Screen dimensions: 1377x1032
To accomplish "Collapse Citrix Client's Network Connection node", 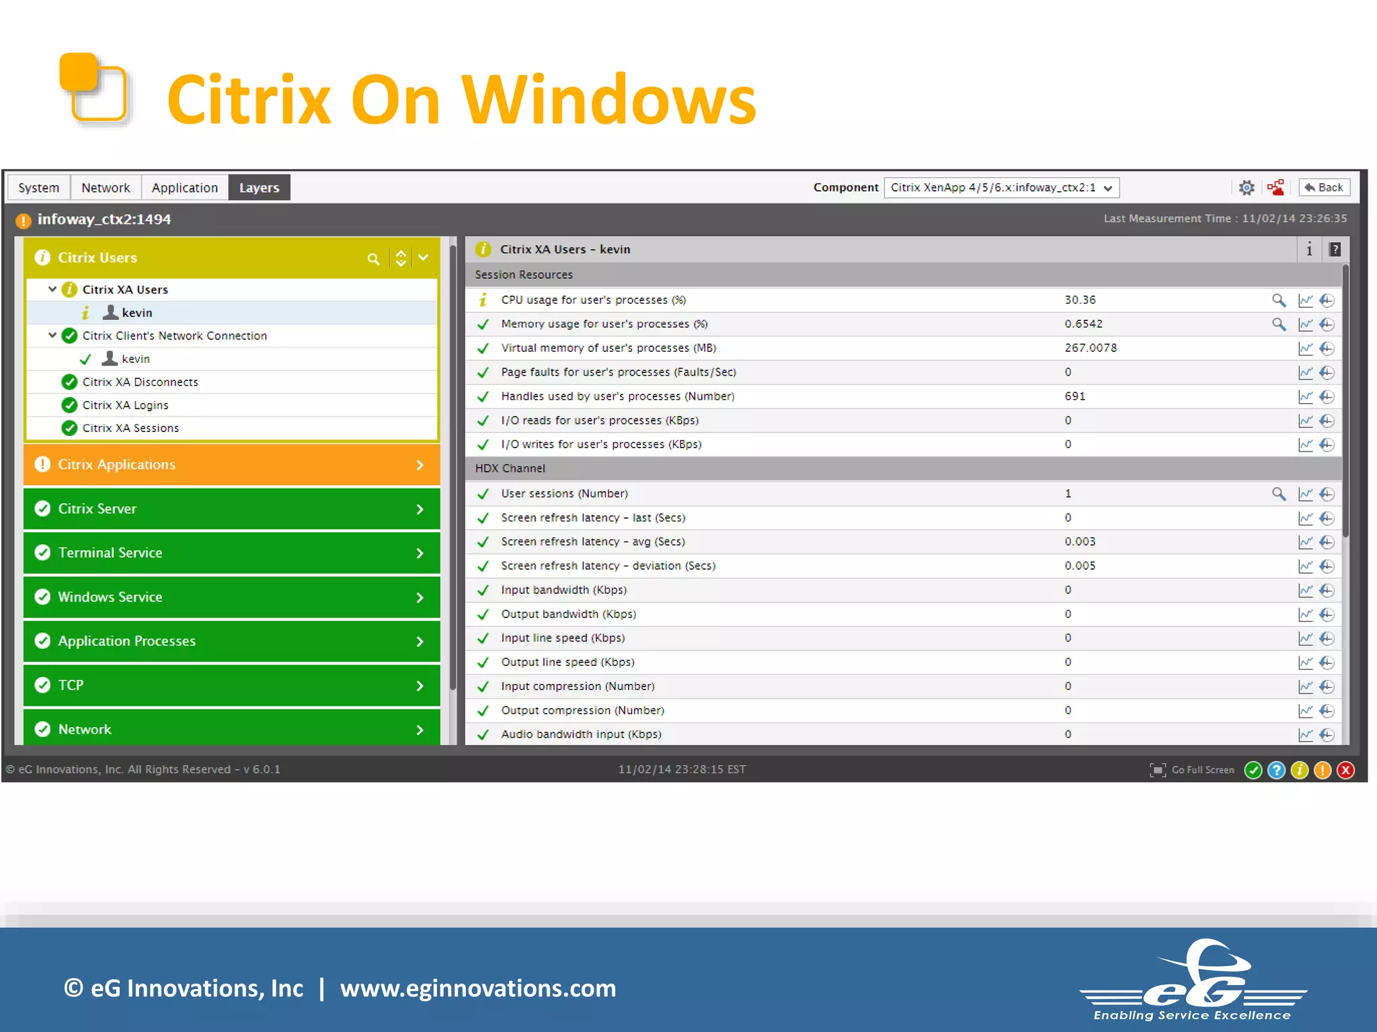I will [52, 335].
